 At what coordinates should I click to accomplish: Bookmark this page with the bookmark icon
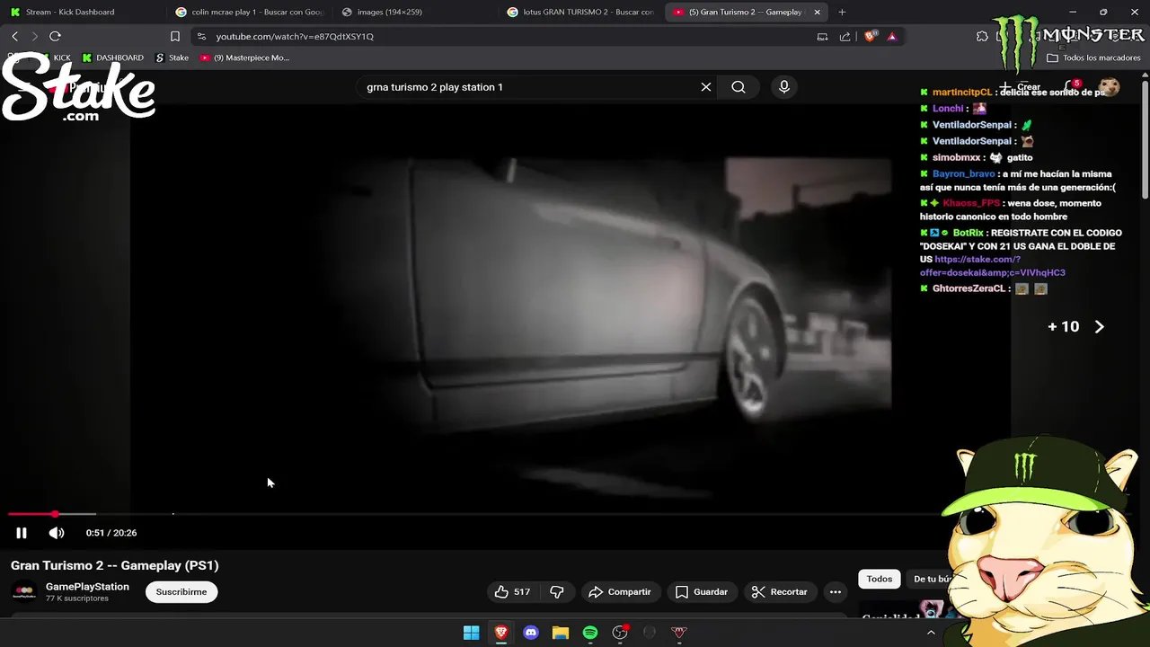click(x=175, y=36)
